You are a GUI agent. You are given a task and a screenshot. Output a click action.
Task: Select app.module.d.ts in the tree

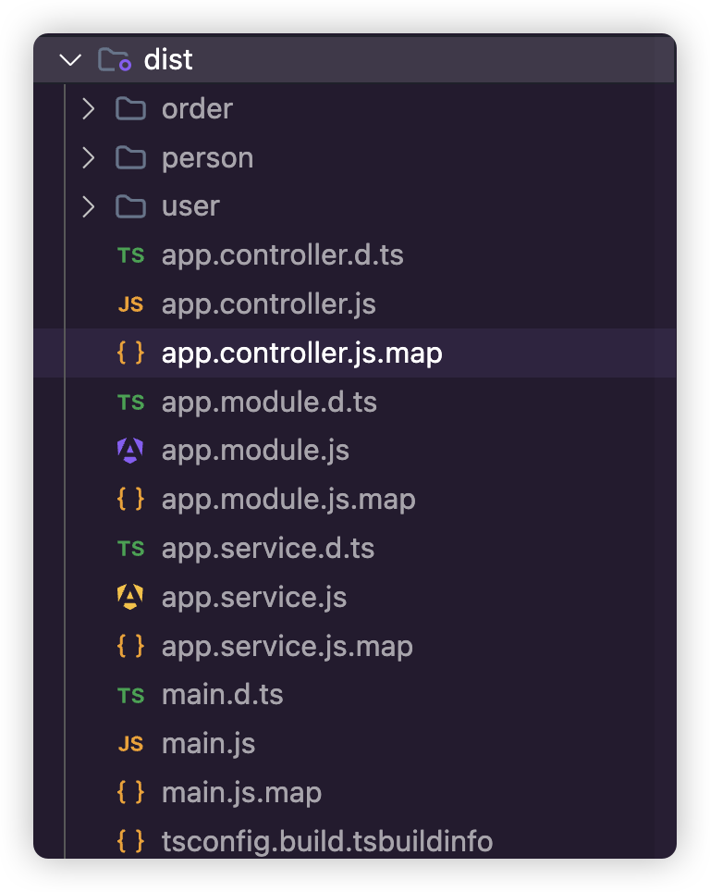point(269,403)
